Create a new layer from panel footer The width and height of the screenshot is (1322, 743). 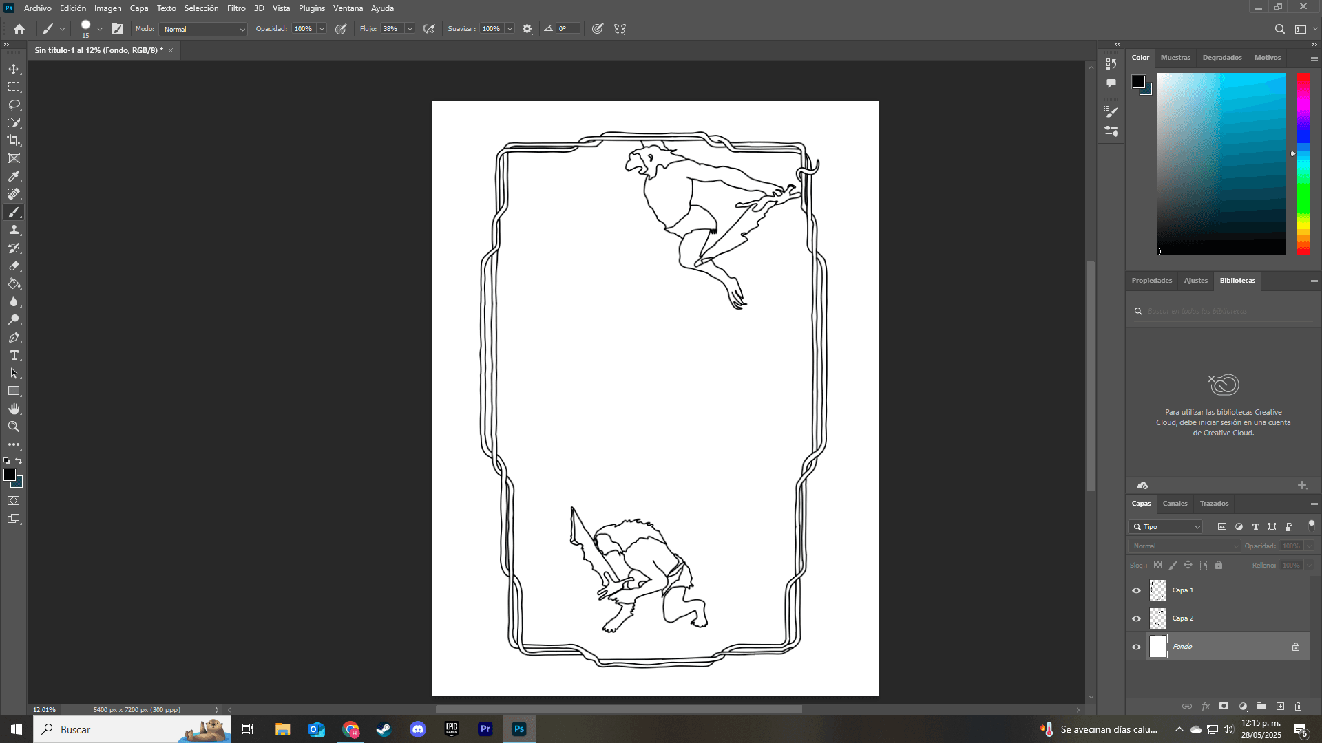(1280, 707)
